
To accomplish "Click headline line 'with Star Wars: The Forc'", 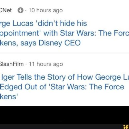I will coord(86,33).
